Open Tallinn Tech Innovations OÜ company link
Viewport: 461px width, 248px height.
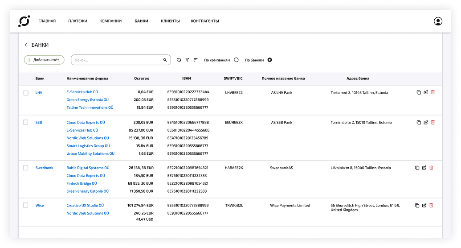90,107
